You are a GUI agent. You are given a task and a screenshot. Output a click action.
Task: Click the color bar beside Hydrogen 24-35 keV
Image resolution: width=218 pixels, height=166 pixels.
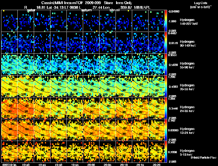coord(166,108)
